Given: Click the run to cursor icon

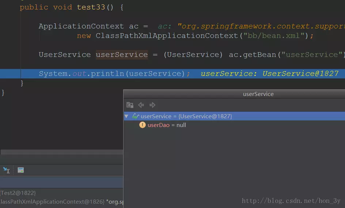Looking at the screenshot, I should pos(6,170).
